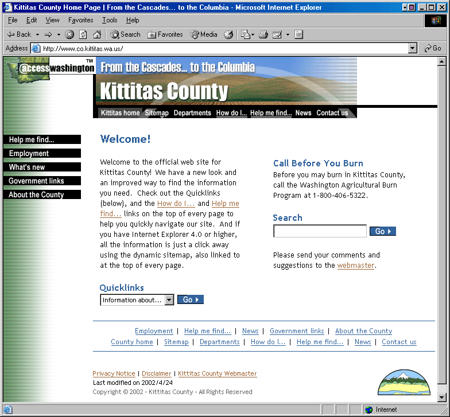Click the sidebar What's new button

click(42, 167)
